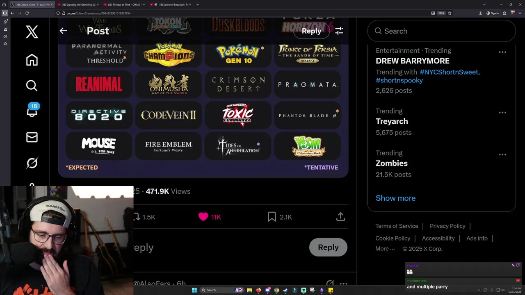Viewport: 525px width, 295px height.
Task: Open the #shortnspooky hashtag
Action: click(399, 80)
